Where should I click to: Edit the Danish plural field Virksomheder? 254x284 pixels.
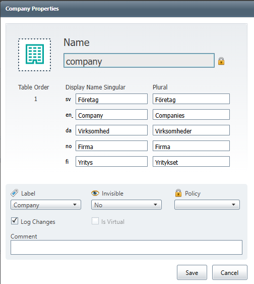tap(191, 130)
